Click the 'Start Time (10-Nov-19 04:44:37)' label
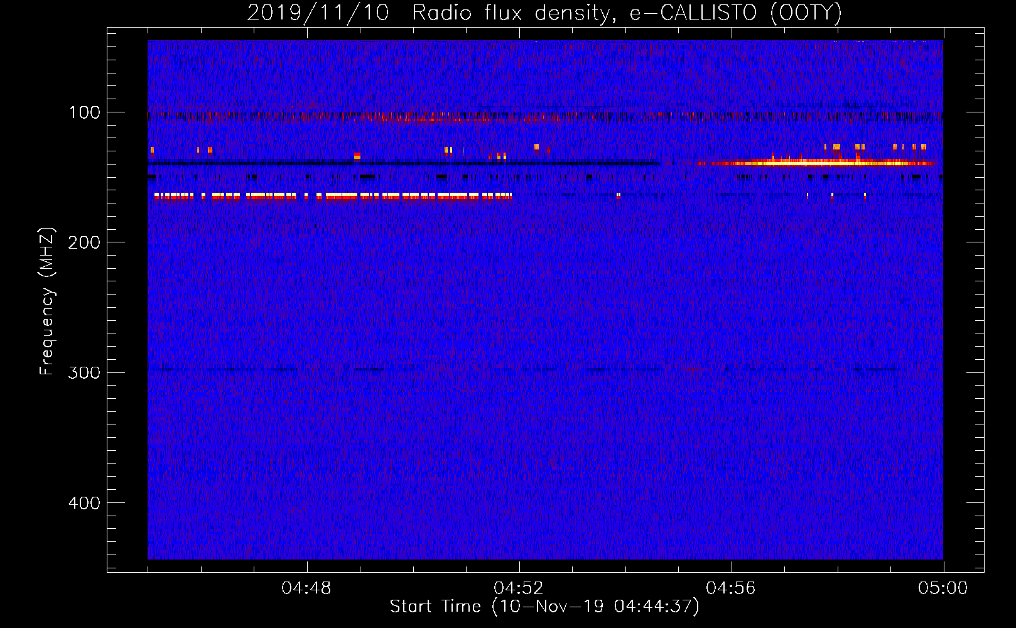1016x628 pixels. (x=544, y=607)
